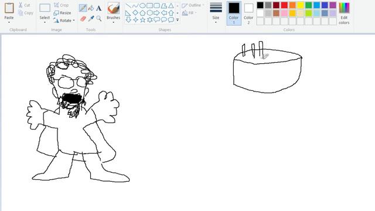Open the Select dropdown arrow
This screenshot has height=211, width=375.
(45, 22)
